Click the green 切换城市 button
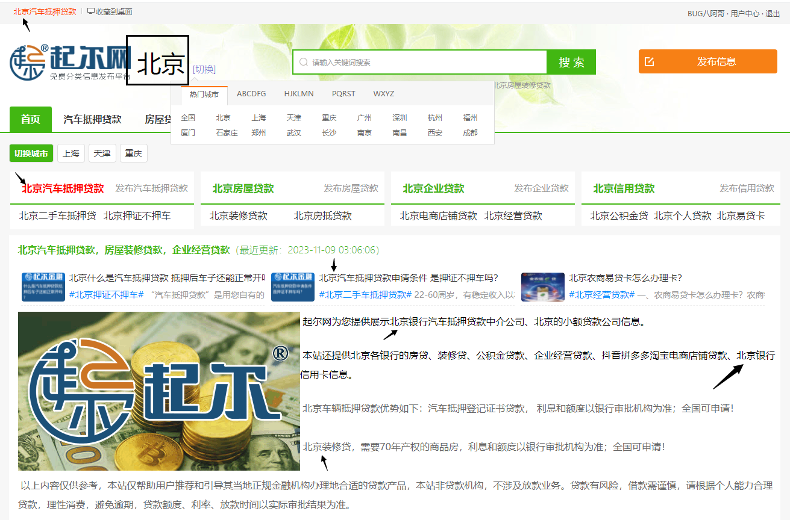 pos(31,153)
